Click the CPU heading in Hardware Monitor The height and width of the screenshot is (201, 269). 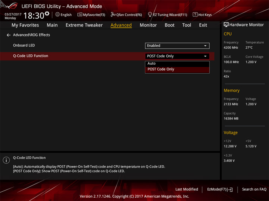click(x=228, y=34)
